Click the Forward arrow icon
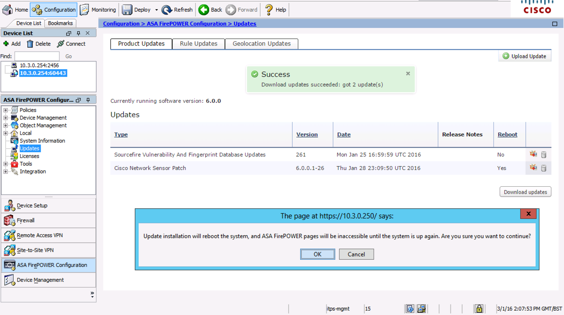564x315 pixels. [231, 10]
